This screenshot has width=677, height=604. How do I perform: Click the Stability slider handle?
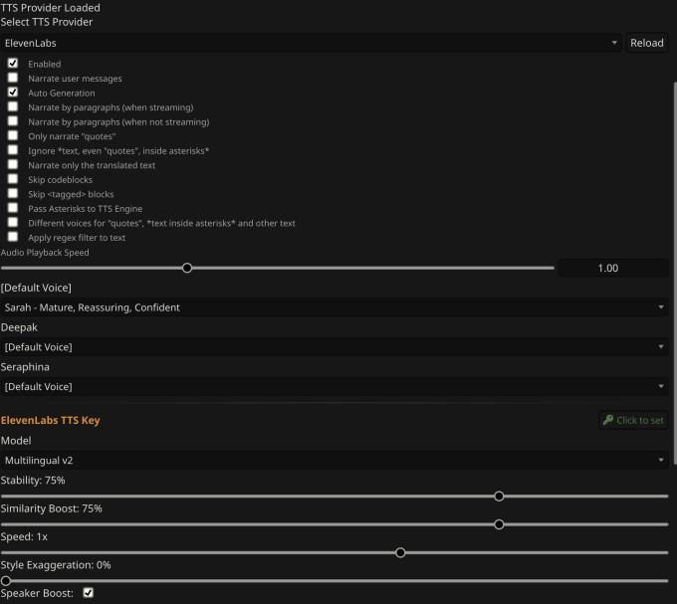[499, 497]
